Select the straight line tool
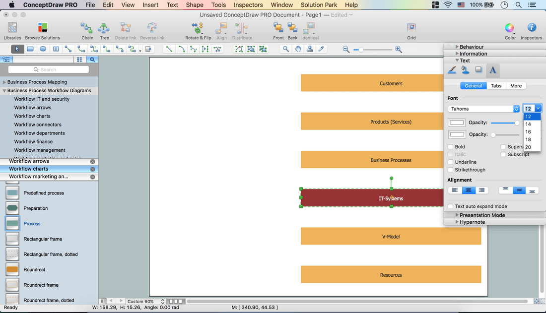 [169, 49]
